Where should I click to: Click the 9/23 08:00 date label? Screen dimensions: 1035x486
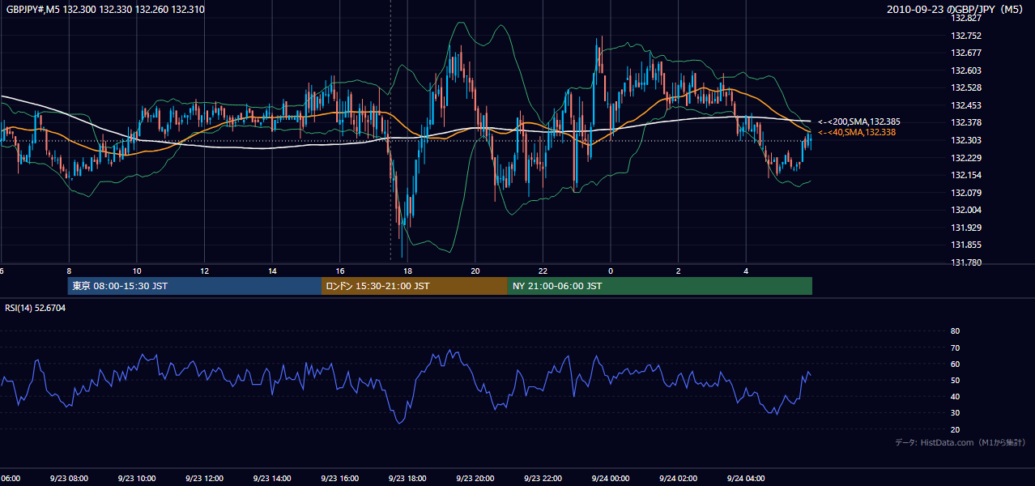69,479
